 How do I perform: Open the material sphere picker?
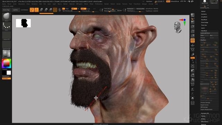6,53
